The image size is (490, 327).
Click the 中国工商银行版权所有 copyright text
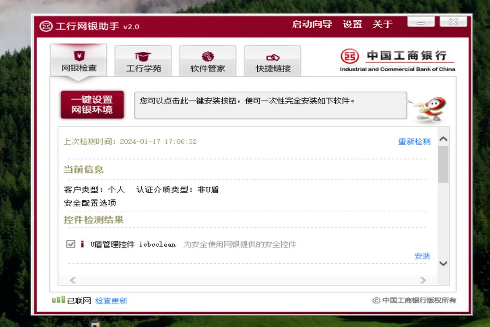(x=414, y=300)
